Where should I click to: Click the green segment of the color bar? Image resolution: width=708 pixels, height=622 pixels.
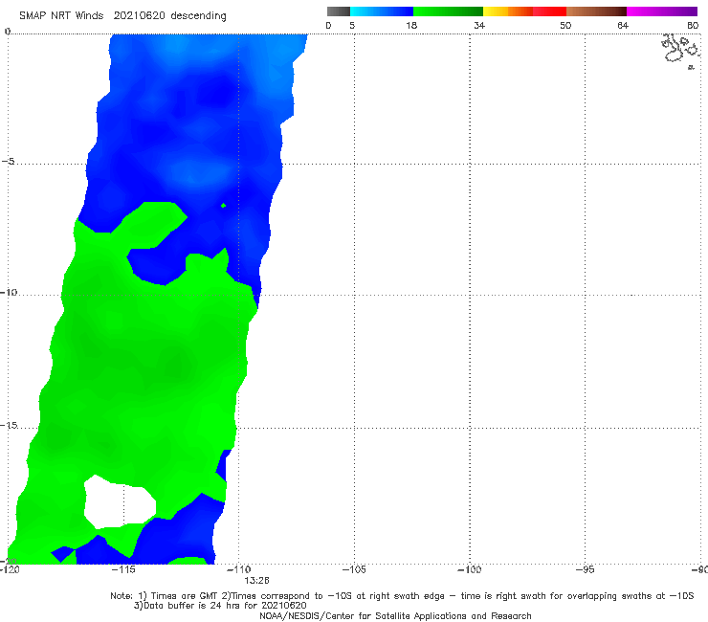[x=448, y=11]
